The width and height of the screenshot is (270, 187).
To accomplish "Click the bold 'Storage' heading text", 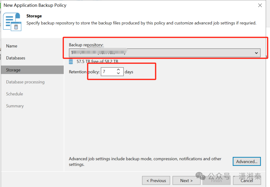I will [34, 16].
